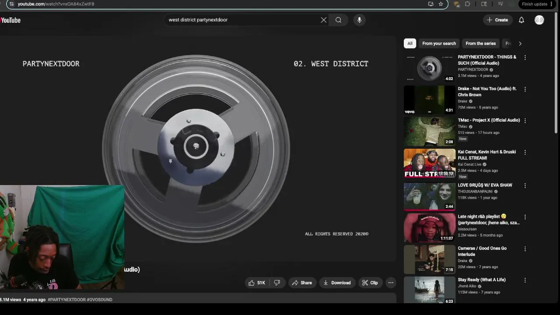560x315 pixels.
Task: Open options menu for THINGS & SUCH
Action: point(525,57)
